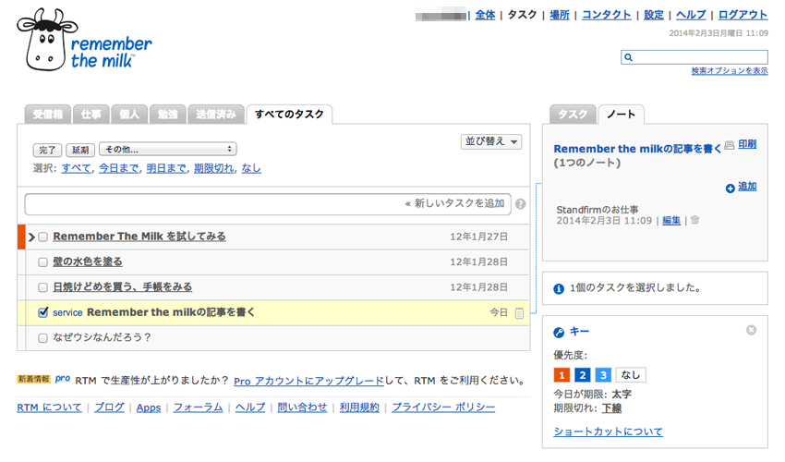
Task: Open task 壁の水色を塗る by its title
Action: pyautogui.click(x=88, y=262)
